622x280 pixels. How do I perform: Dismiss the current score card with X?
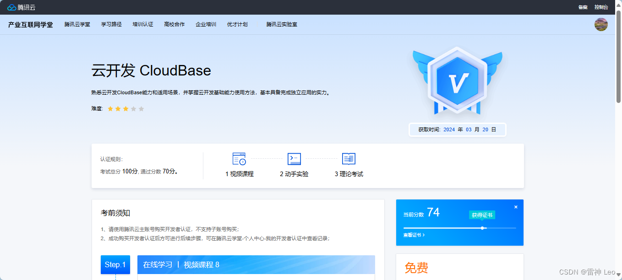click(516, 206)
